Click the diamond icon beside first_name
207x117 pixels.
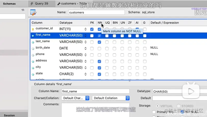click(33, 36)
